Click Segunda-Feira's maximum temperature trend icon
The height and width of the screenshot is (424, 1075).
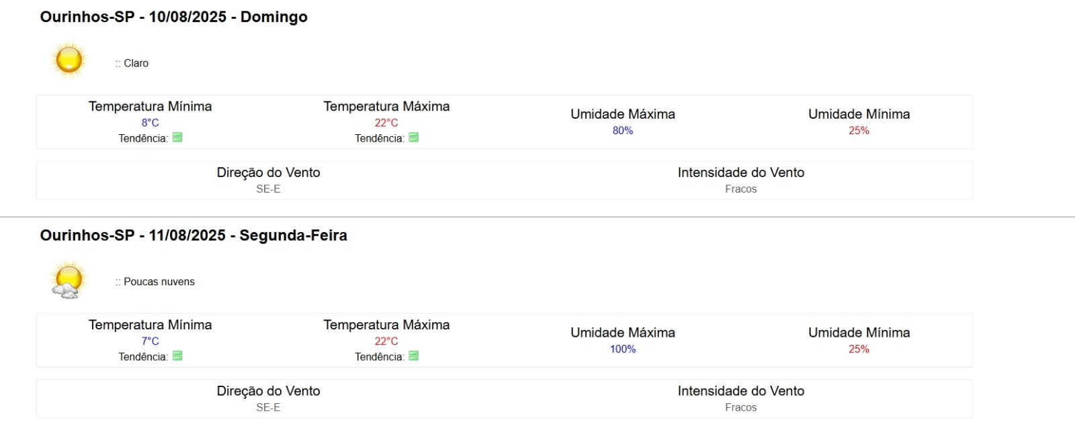pyautogui.click(x=414, y=356)
